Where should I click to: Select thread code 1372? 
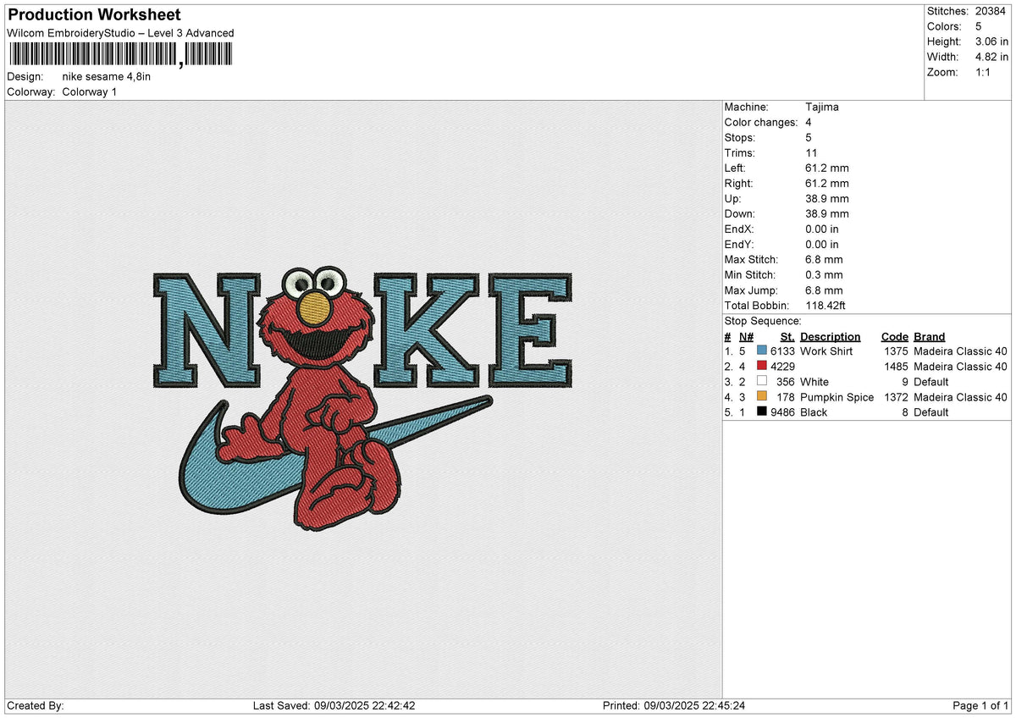(x=895, y=396)
